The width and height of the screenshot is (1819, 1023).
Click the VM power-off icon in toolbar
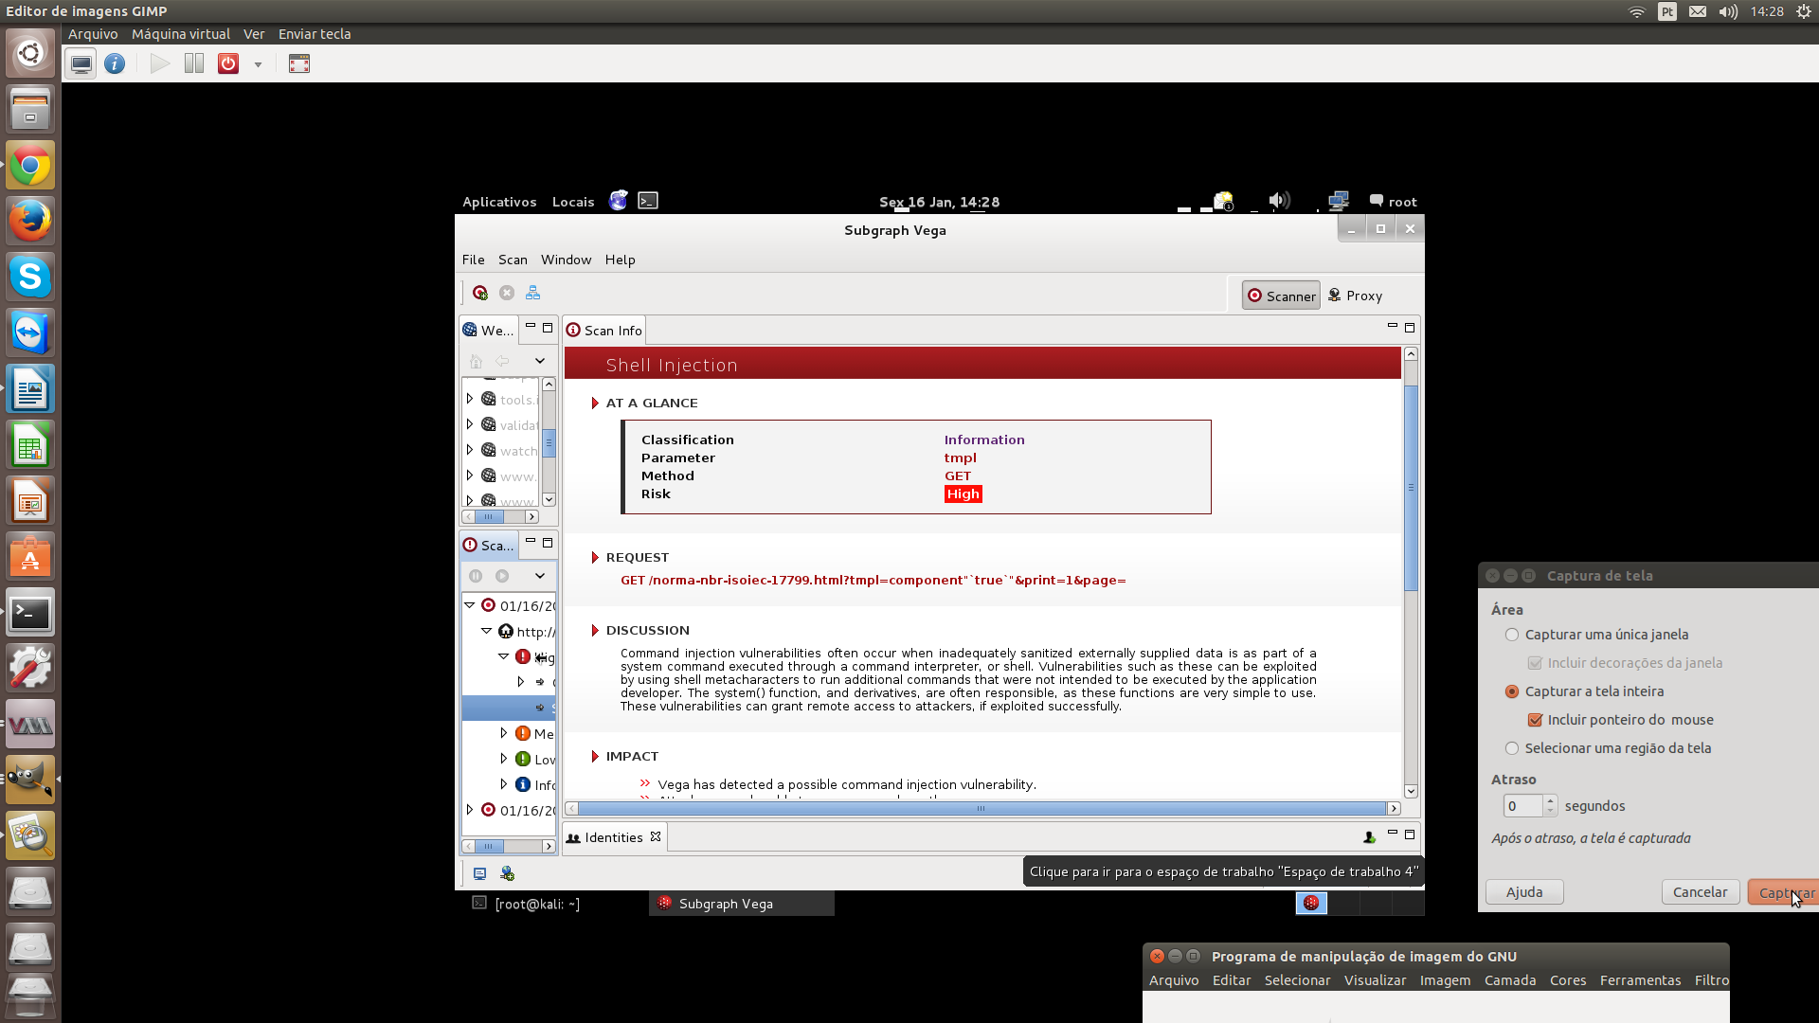(x=228, y=63)
